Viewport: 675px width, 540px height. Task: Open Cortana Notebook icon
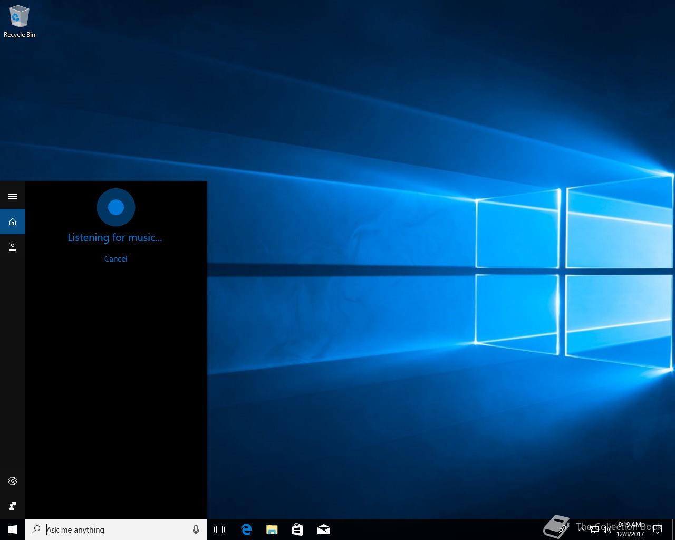coord(13,246)
